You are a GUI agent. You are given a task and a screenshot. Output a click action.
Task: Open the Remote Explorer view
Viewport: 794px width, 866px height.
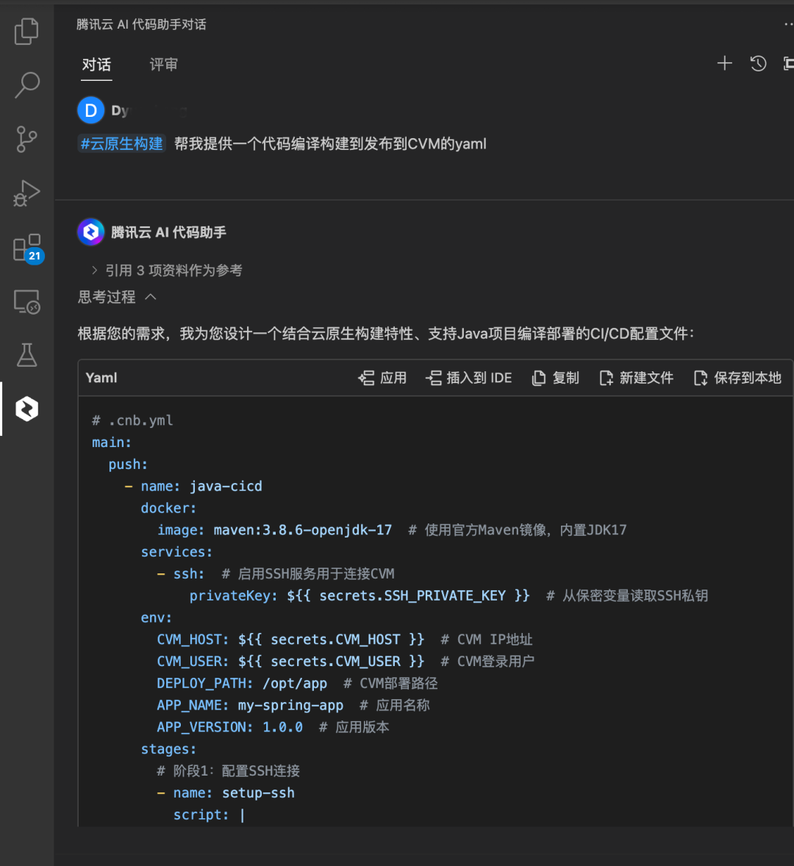(x=26, y=301)
